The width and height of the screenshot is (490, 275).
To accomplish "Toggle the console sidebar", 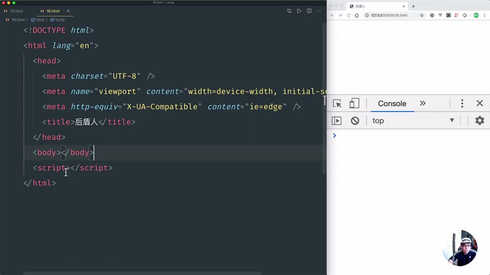I will click(336, 121).
